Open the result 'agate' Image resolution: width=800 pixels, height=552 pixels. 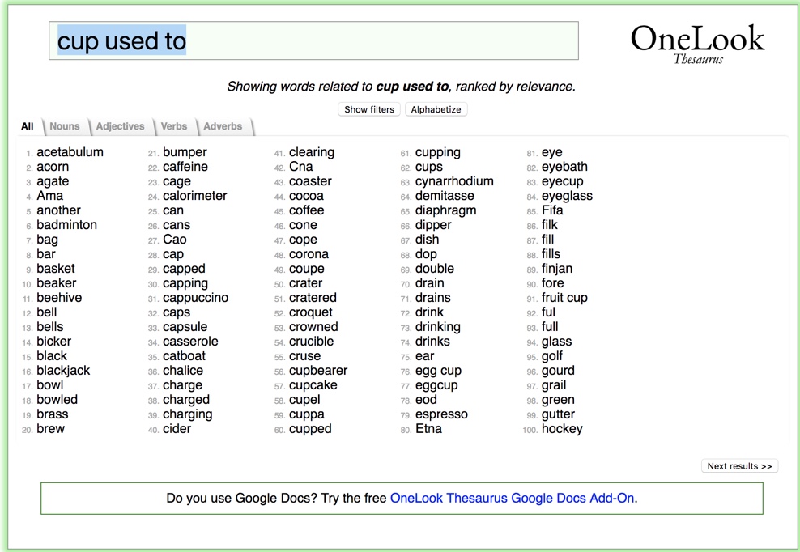53,181
